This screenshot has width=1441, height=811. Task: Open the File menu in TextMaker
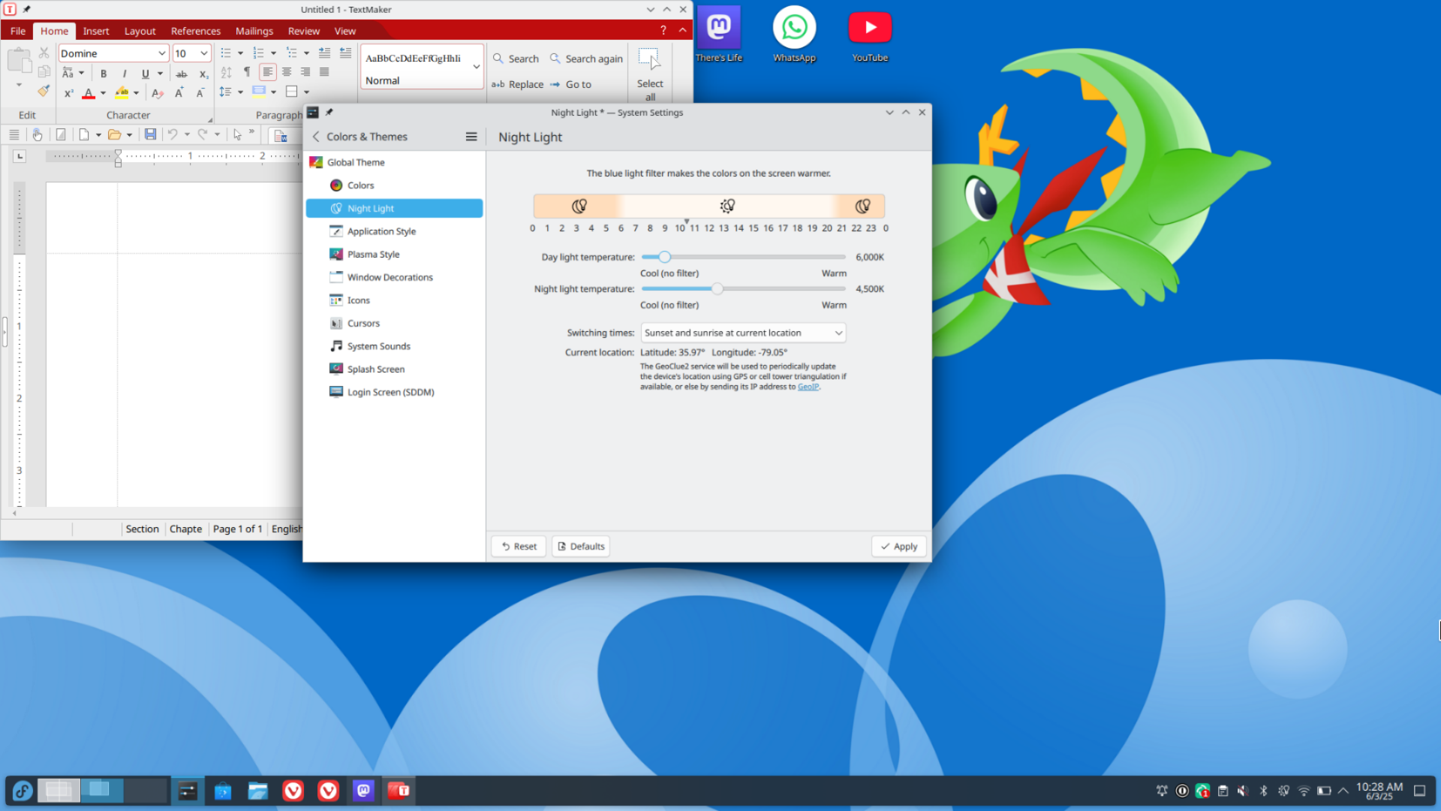point(18,31)
